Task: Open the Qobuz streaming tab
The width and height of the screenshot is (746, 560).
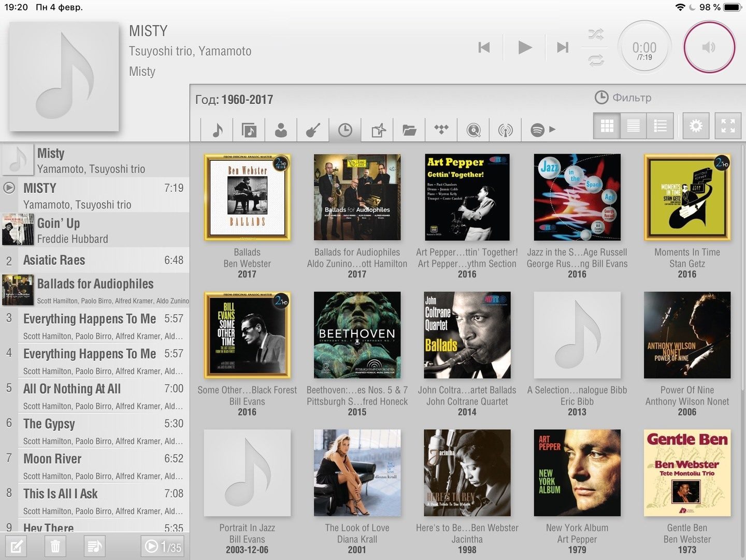Action: (473, 130)
